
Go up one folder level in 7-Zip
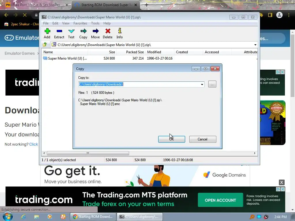pyautogui.click(x=45, y=45)
